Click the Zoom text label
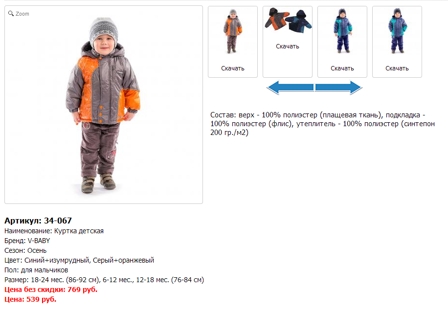 point(22,14)
